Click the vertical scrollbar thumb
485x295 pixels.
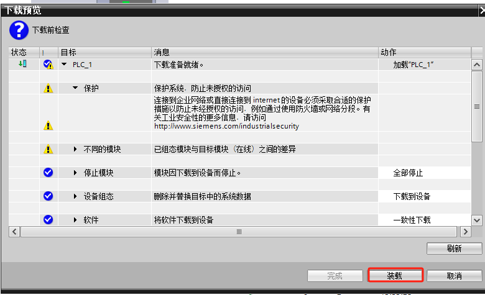tap(477, 106)
